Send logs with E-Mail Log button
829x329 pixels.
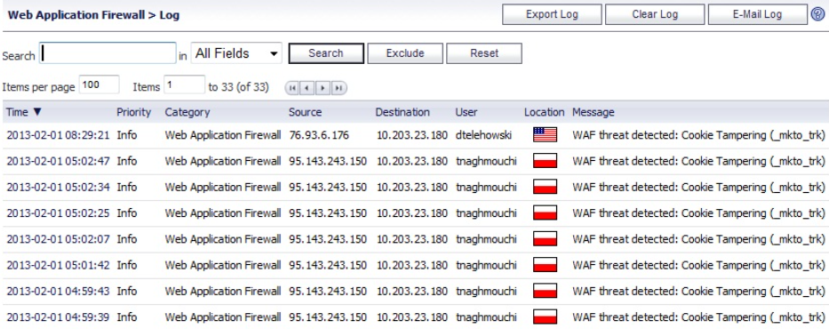[x=757, y=14]
